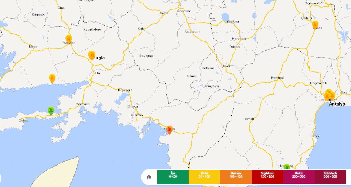Viewport: 351px width, 187px height.
Task: Click the legend info icon
Action: pyautogui.click(x=149, y=177)
